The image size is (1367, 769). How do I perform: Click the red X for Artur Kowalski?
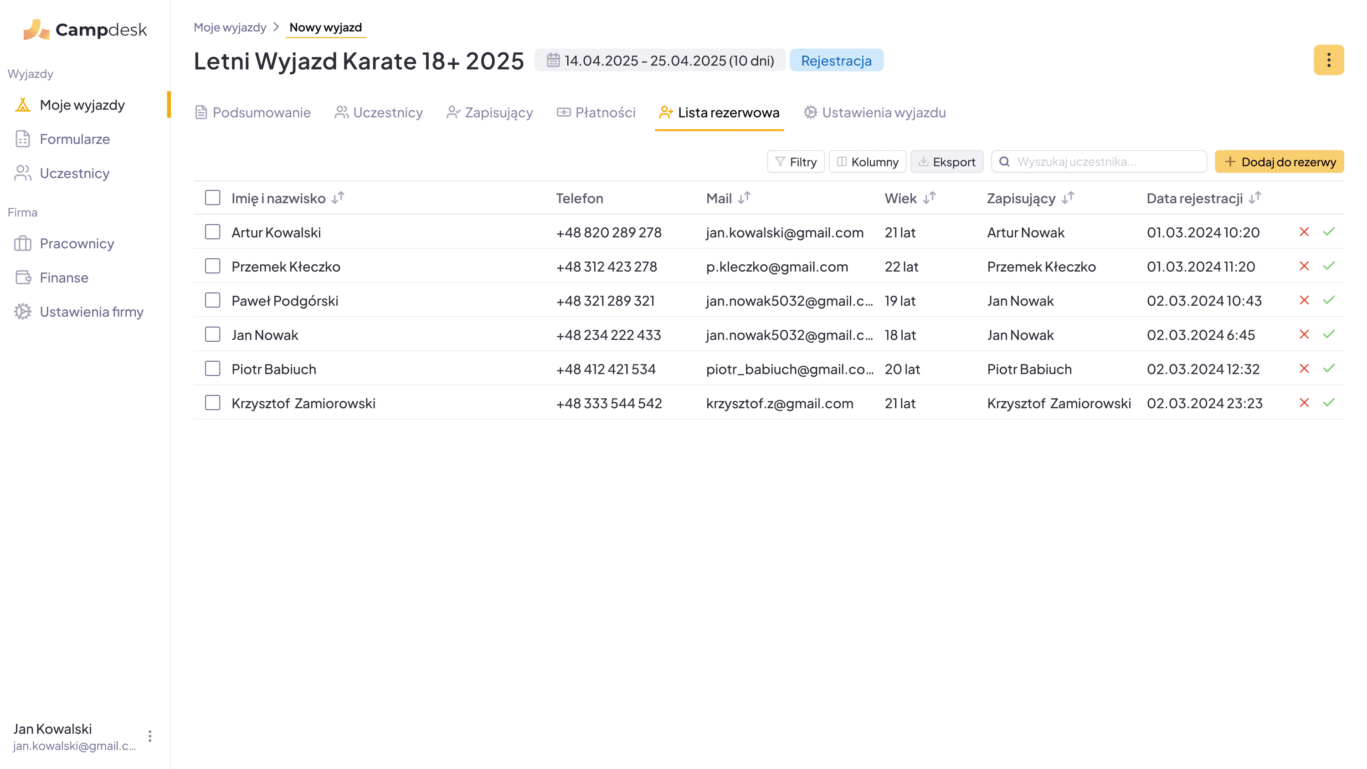click(x=1304, y=232)
